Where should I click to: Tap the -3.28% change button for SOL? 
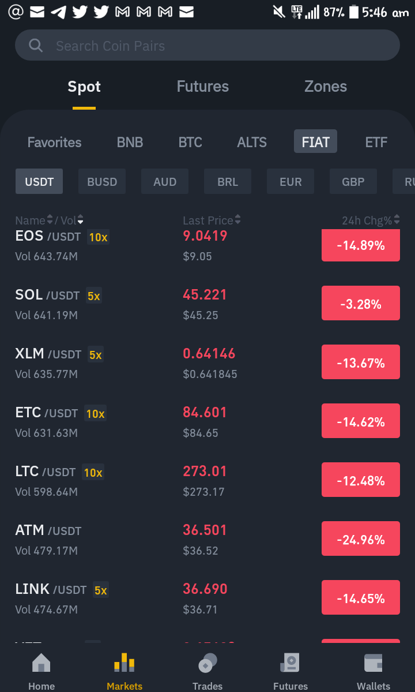[x=361, y=303]
